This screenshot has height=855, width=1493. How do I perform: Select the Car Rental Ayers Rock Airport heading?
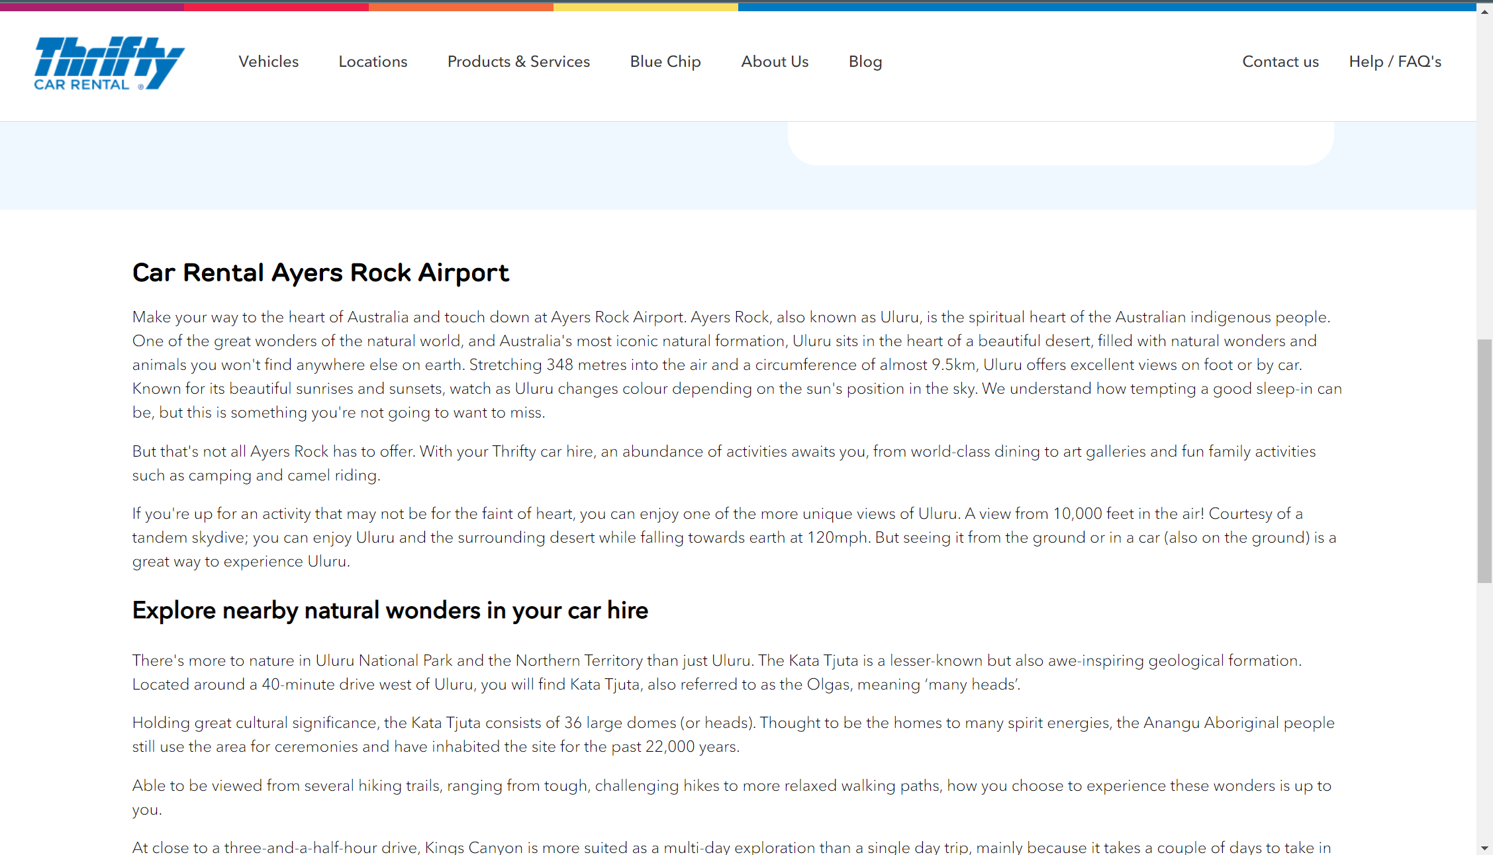[x=320, y=273]
